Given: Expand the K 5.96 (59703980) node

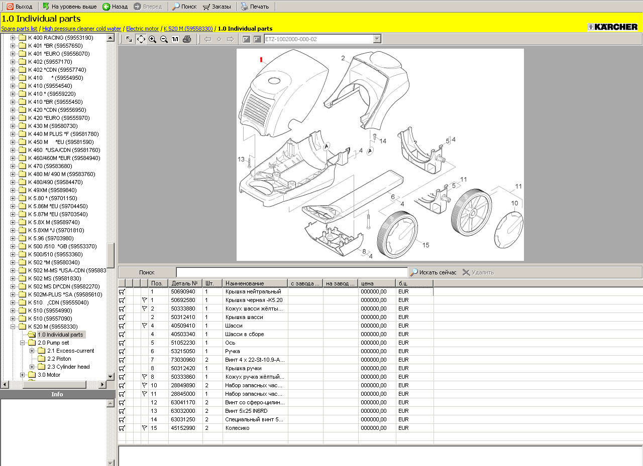Looking at the screenshot, I should [x=13, y=238].
